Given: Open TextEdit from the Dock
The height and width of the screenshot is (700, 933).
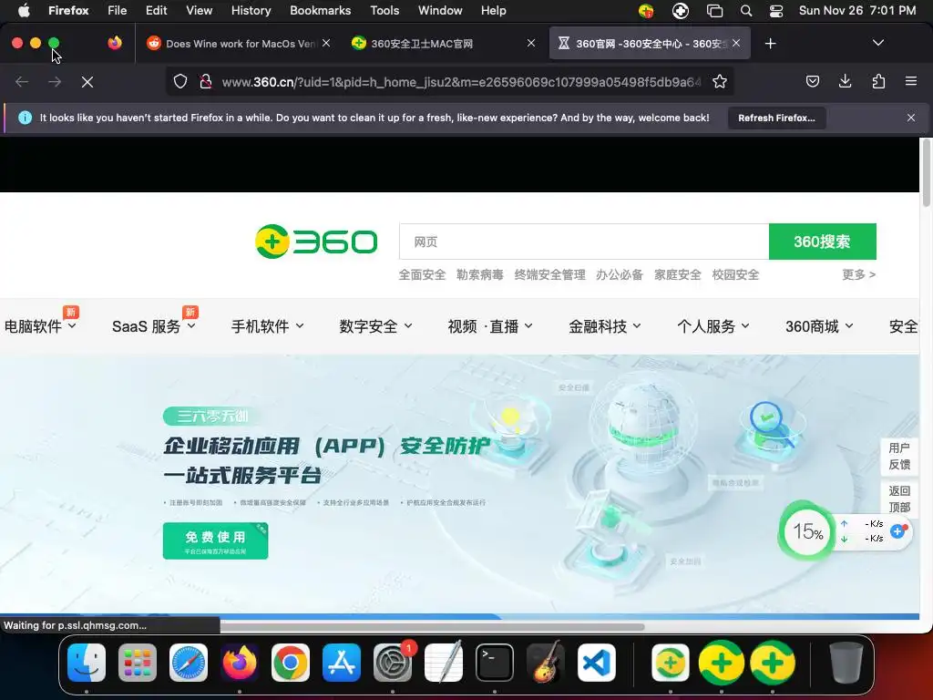Looking at the screenshot, I should (444, 663).
